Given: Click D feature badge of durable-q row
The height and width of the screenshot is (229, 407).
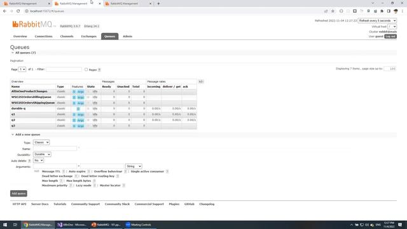Looking at the screenshot, I should tap(78, 109).
